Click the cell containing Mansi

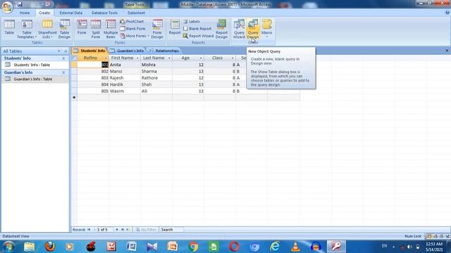125,72
